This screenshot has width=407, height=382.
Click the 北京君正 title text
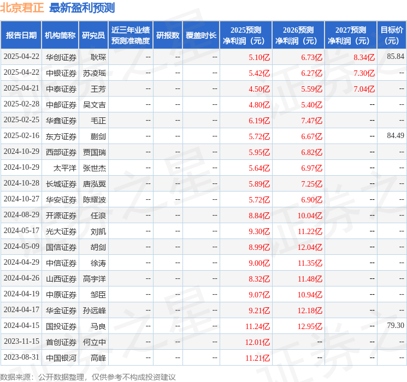pyautogui.click(x=23, y=8)
